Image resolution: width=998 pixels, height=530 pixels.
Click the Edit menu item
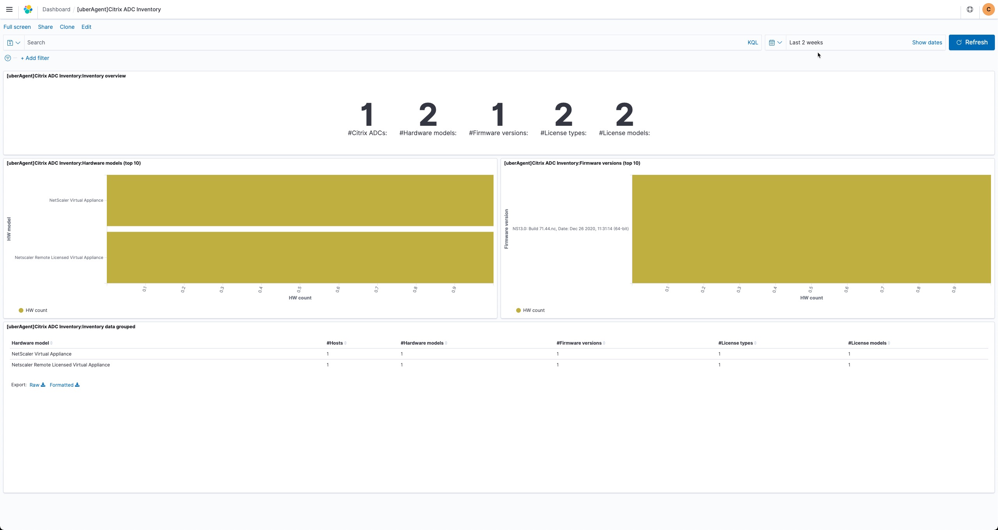pyautogui.click(x=86, y=27)
